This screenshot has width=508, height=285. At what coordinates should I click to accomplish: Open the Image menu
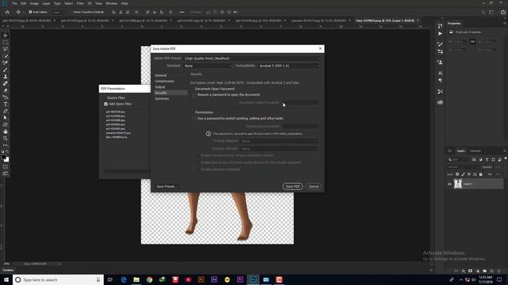(34, 3)
